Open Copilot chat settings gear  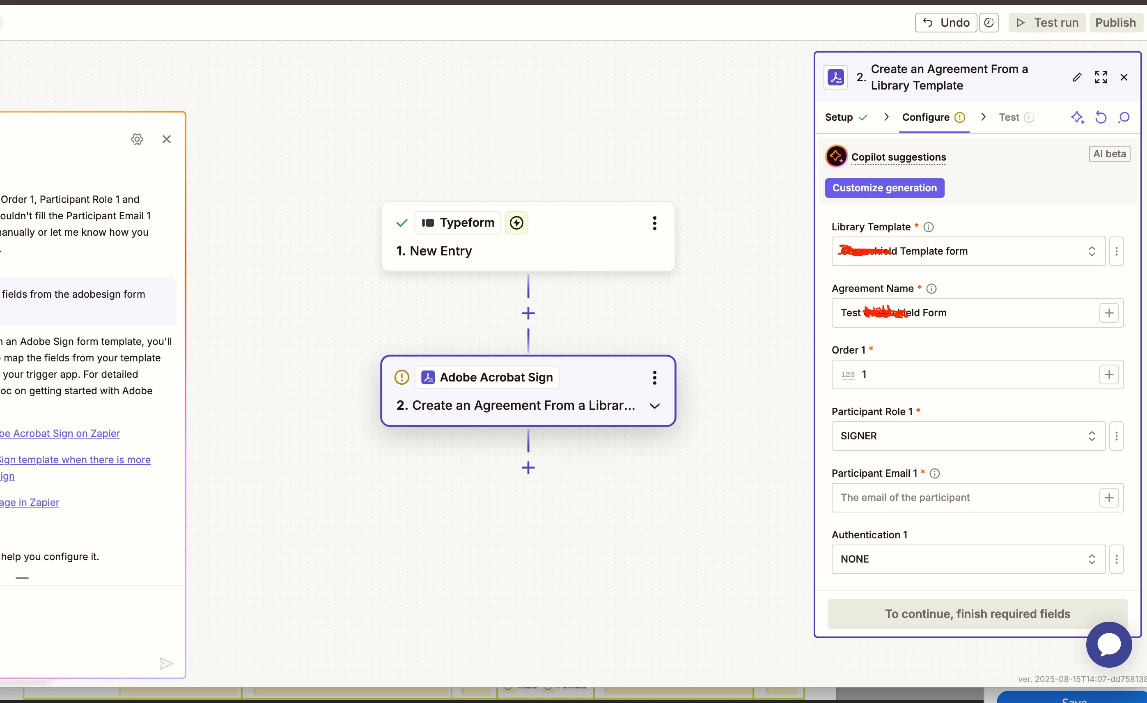(137, 139)
